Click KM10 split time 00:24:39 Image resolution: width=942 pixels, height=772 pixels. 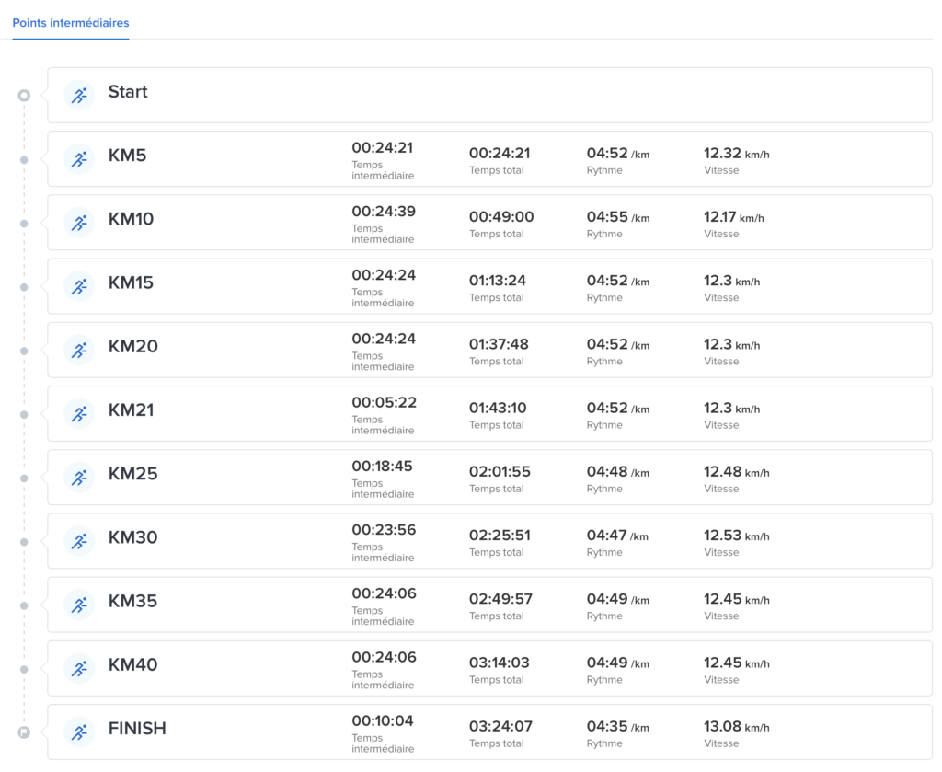tap(384, 212)
